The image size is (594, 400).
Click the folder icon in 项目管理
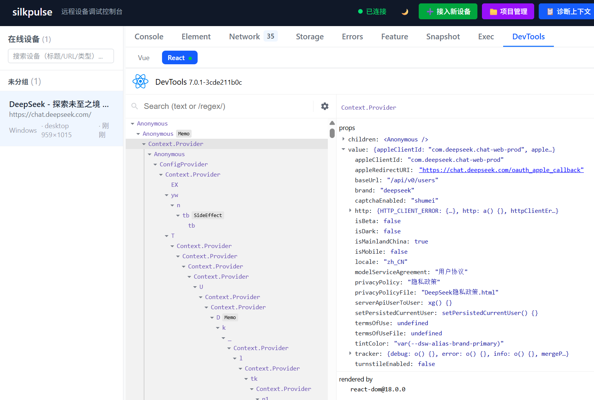(493, 12)
